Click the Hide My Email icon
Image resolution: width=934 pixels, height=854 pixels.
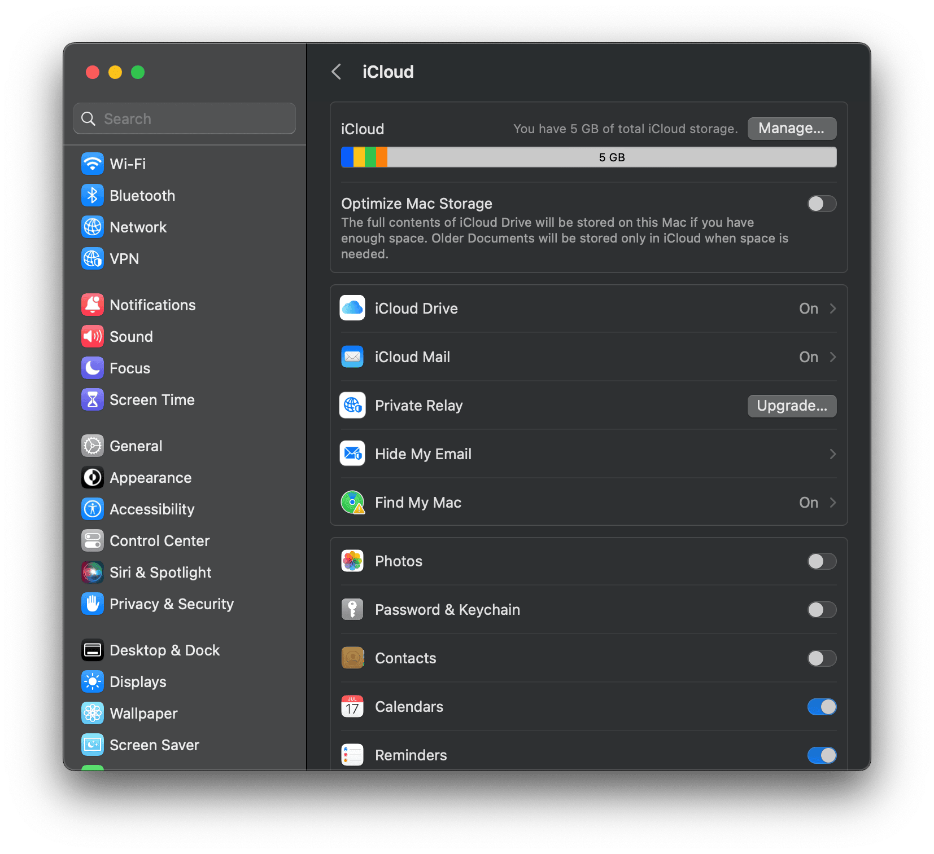click(352, 454)
